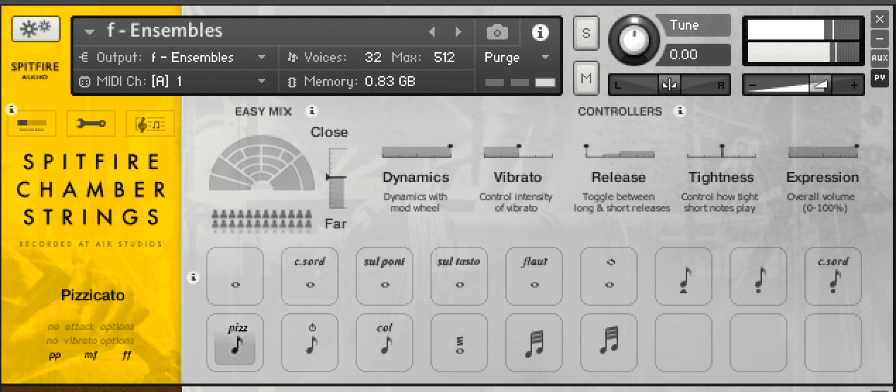Open the instrument info icon

tap(540, 32)
